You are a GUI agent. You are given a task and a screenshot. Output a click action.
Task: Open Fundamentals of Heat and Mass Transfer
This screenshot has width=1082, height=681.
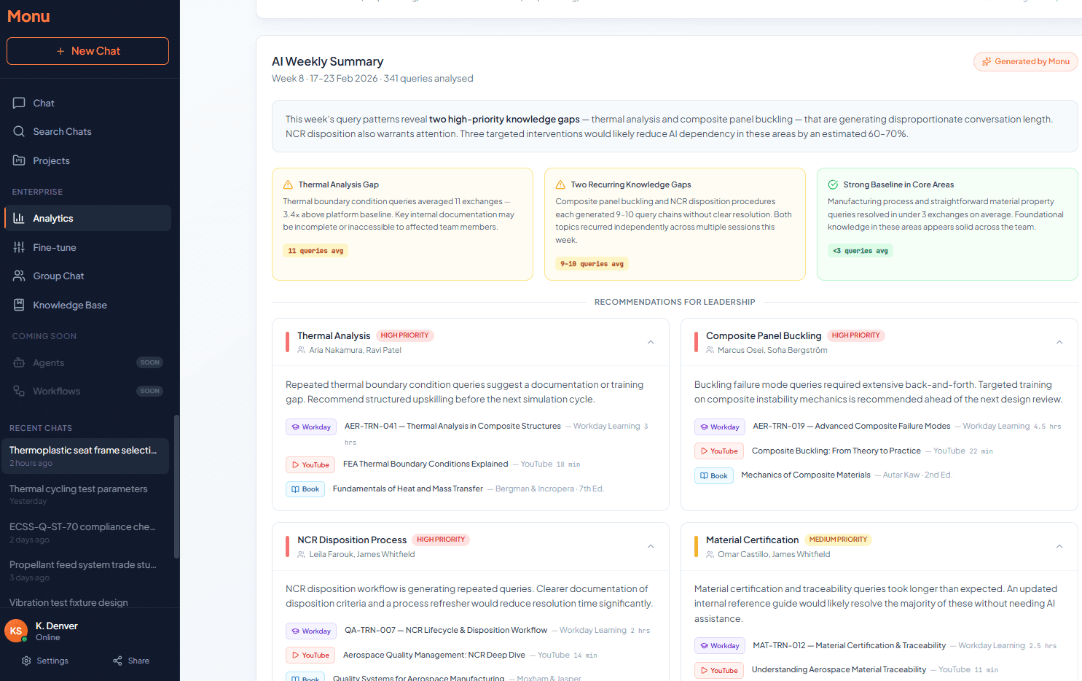pos(408,489)
